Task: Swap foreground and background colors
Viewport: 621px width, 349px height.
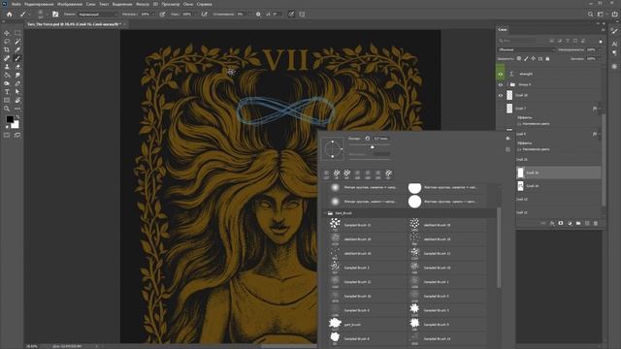Action: tap(17, 117)
